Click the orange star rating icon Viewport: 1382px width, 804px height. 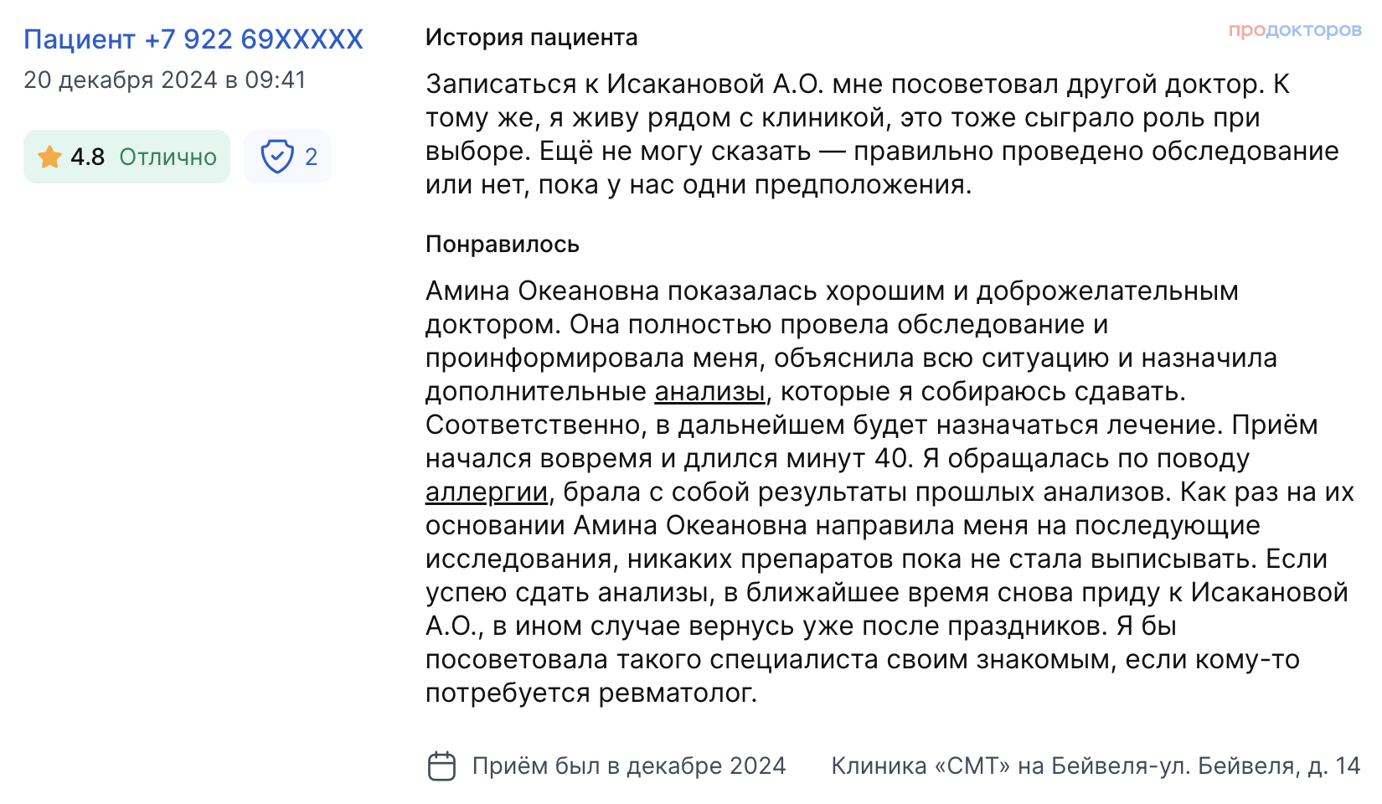[x=49, y=157]
